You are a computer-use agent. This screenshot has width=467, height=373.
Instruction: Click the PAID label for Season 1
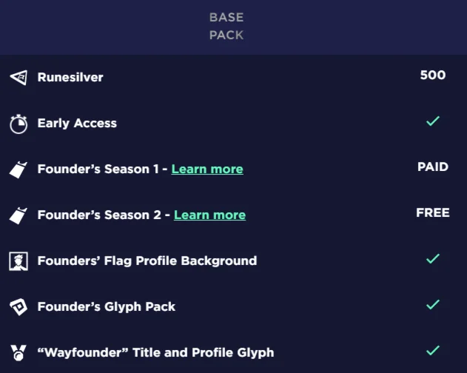click(433, 167)
